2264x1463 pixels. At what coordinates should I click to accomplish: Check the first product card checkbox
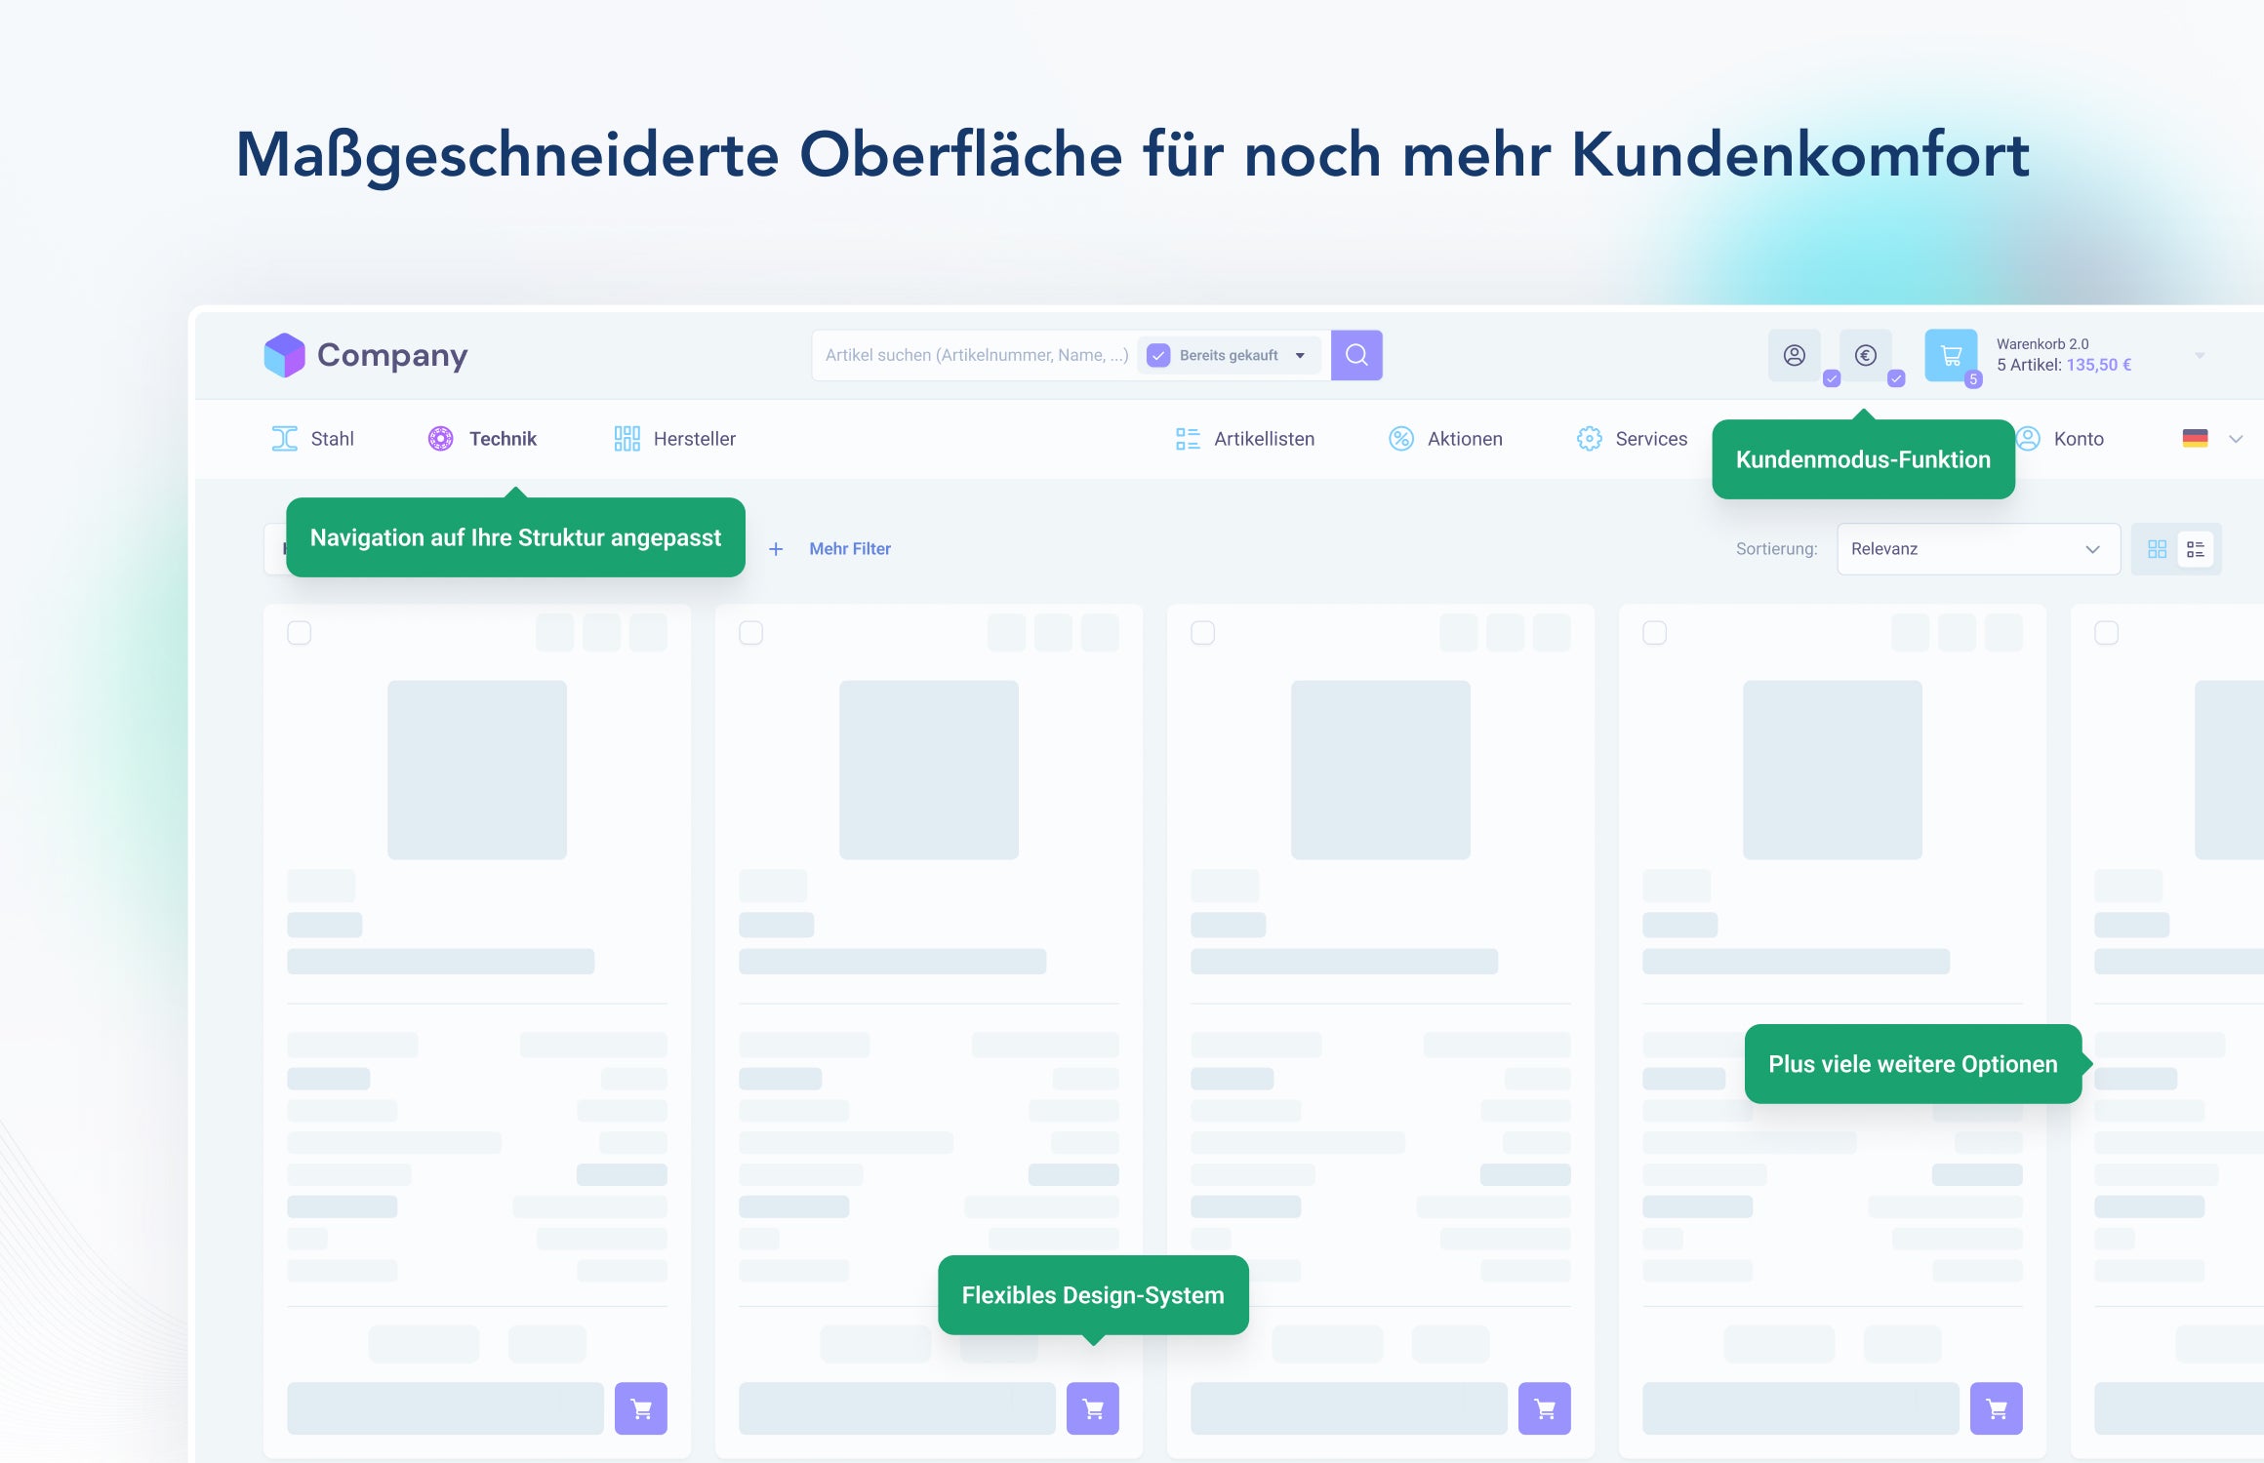300,633
